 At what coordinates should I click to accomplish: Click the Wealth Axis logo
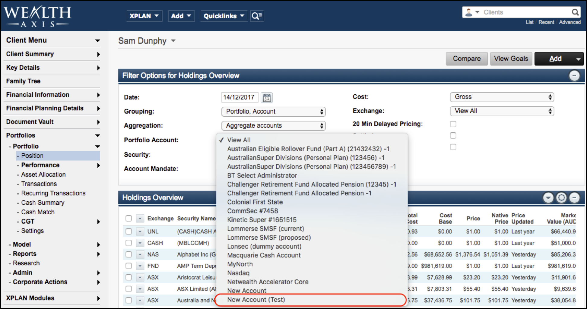(x=37, y=16)
